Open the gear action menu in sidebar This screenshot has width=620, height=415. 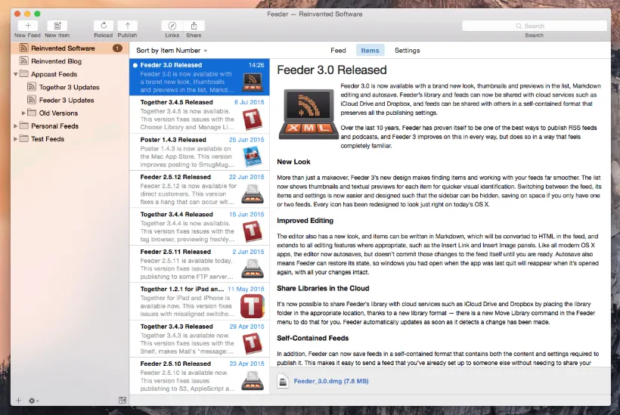pos(33,401)
